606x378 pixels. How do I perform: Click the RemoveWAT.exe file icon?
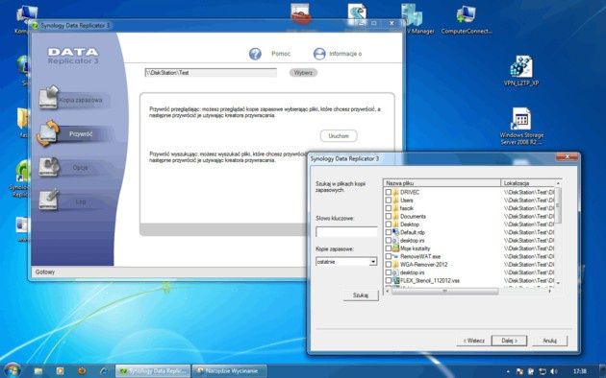[395, 256]
